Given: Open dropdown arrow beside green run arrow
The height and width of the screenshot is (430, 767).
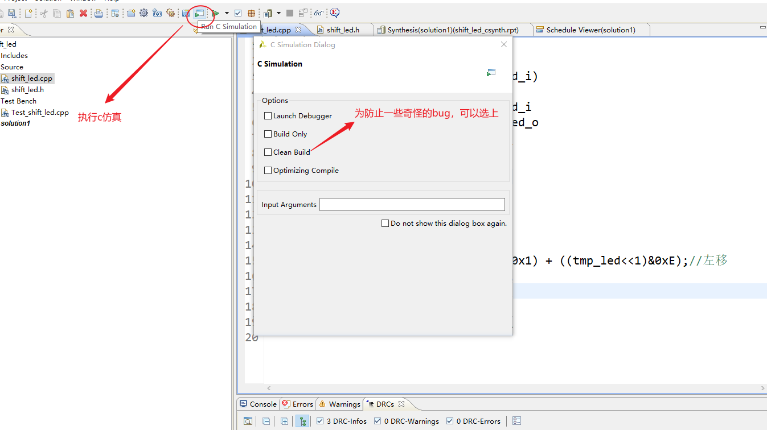Looking at the screenshot, I should point(227,13).
